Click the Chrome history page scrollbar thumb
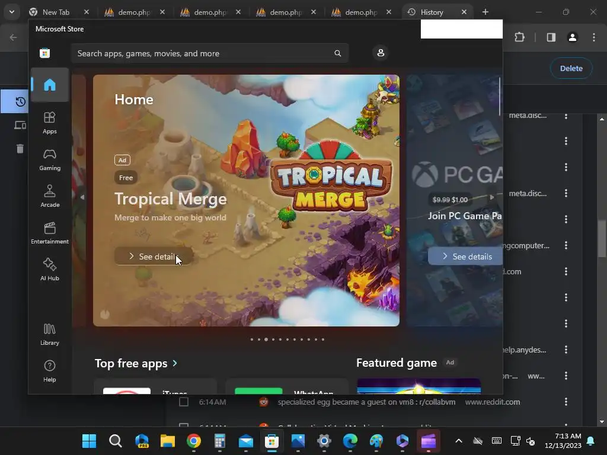Image resolution: width=607 pixels, height=455 pixels. click(x=602, y=238)
